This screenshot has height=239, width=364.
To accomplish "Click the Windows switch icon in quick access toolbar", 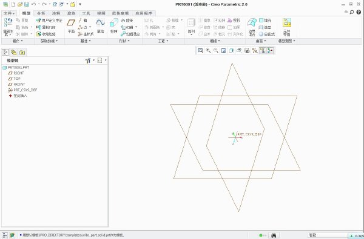I will pyautogui.click(x=62, y=4).
